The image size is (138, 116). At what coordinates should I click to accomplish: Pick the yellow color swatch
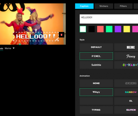pyautogui.click(x=127, y=29)
